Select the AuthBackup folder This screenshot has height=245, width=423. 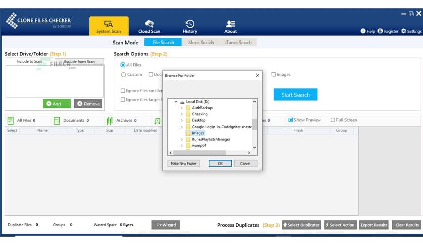tap(202, 108)
